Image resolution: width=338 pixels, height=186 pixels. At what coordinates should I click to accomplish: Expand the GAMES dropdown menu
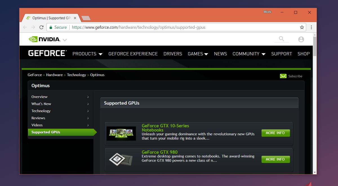tap(198, 54)
